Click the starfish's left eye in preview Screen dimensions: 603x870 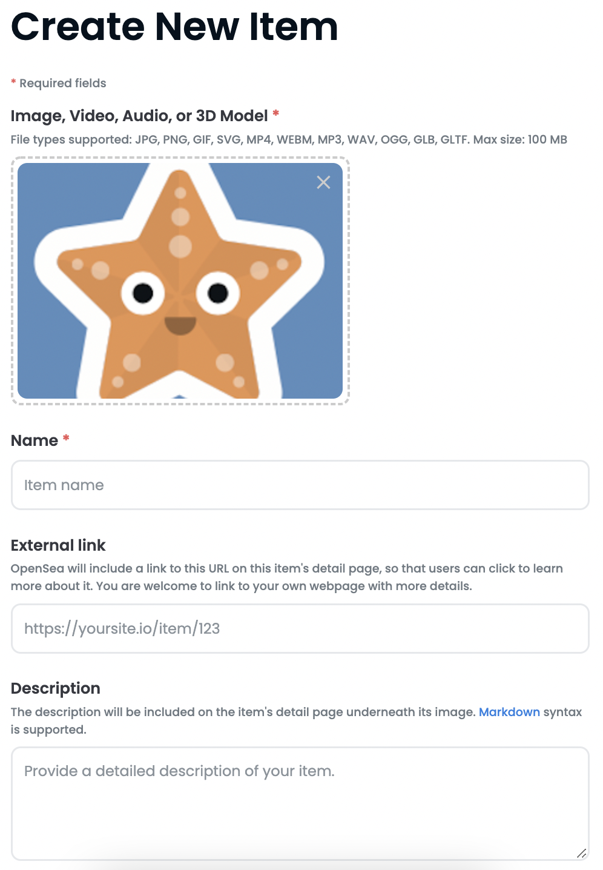coord(143,293)
